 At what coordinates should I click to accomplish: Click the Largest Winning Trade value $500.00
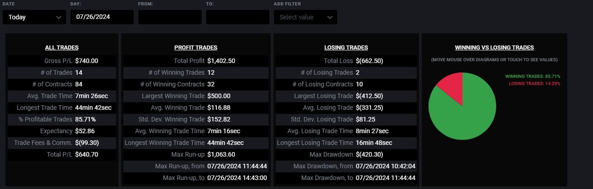[219, 96]
